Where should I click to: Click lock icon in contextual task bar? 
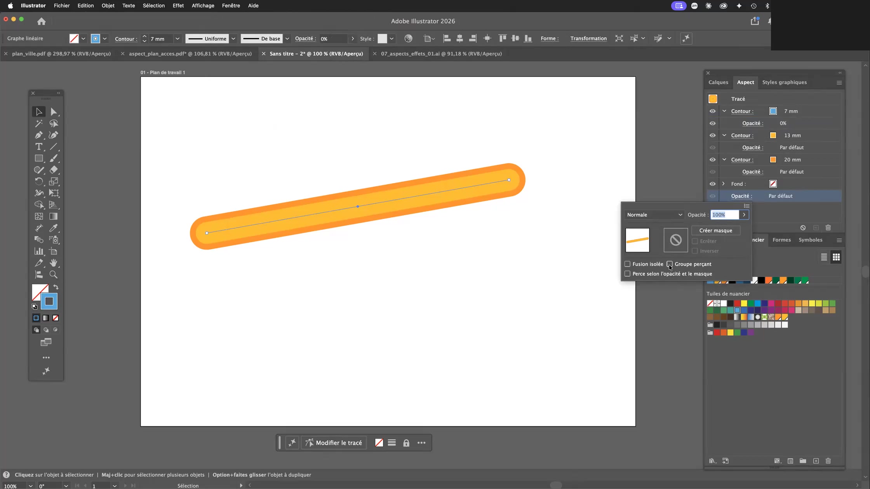[406, 443]
